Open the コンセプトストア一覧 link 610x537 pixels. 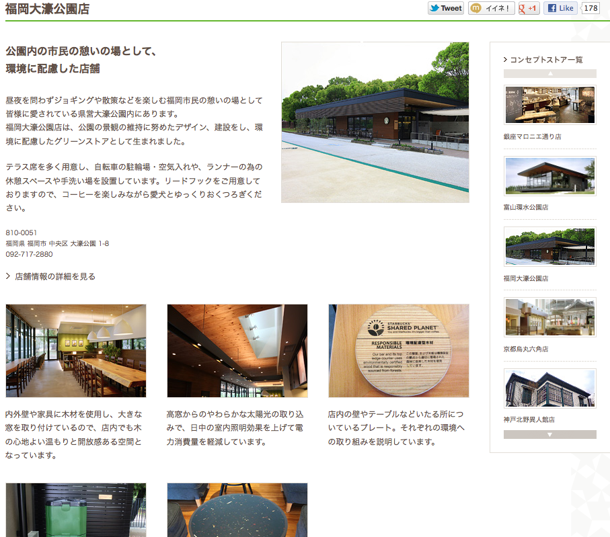[x=546, y=60]
